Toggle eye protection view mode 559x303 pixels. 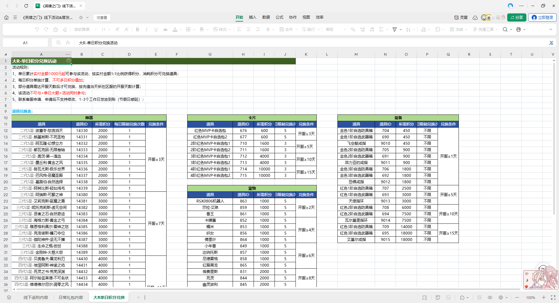490,297
